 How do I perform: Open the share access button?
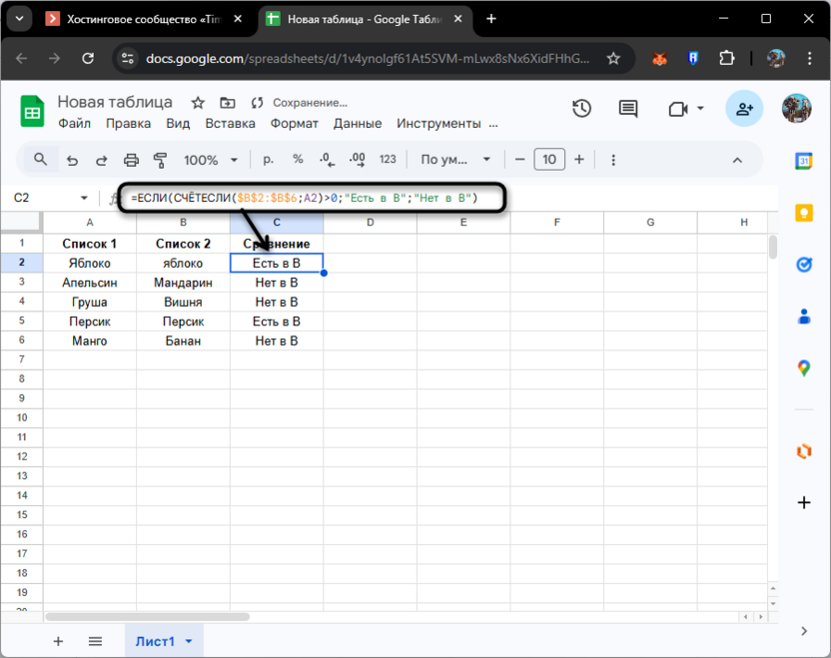[x=744, y=109]
